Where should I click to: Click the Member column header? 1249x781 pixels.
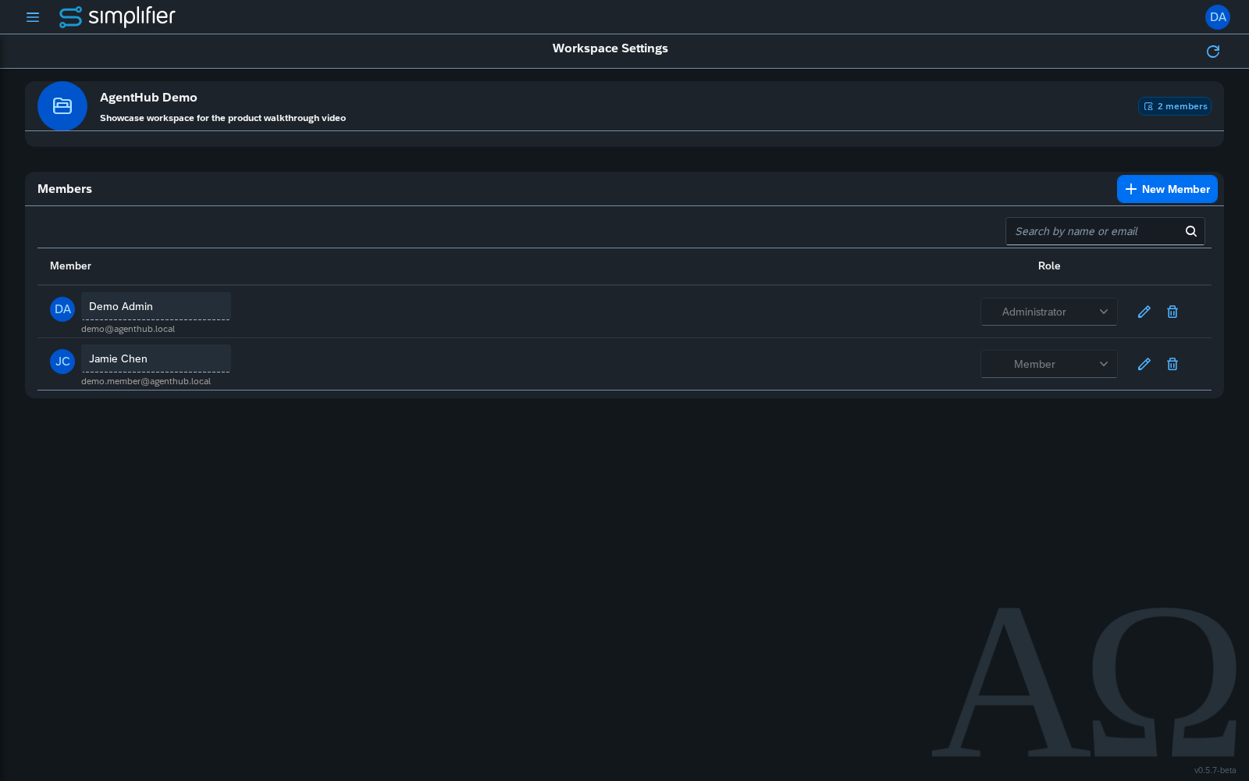pos(70,266)
